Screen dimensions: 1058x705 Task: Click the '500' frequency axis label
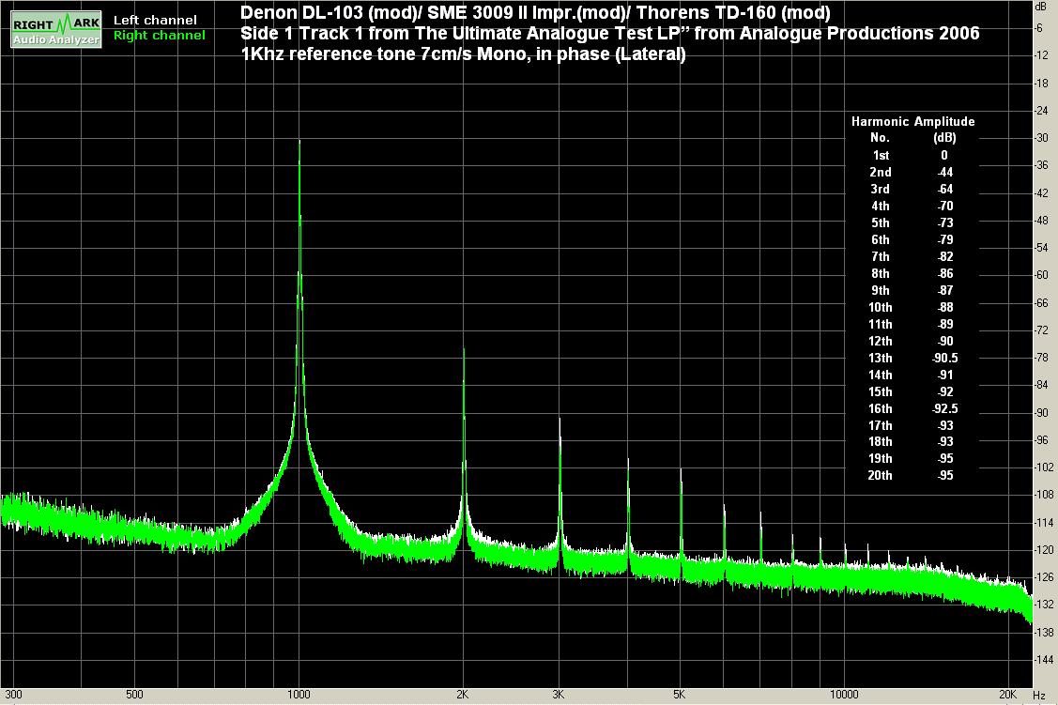pos(134,695)
